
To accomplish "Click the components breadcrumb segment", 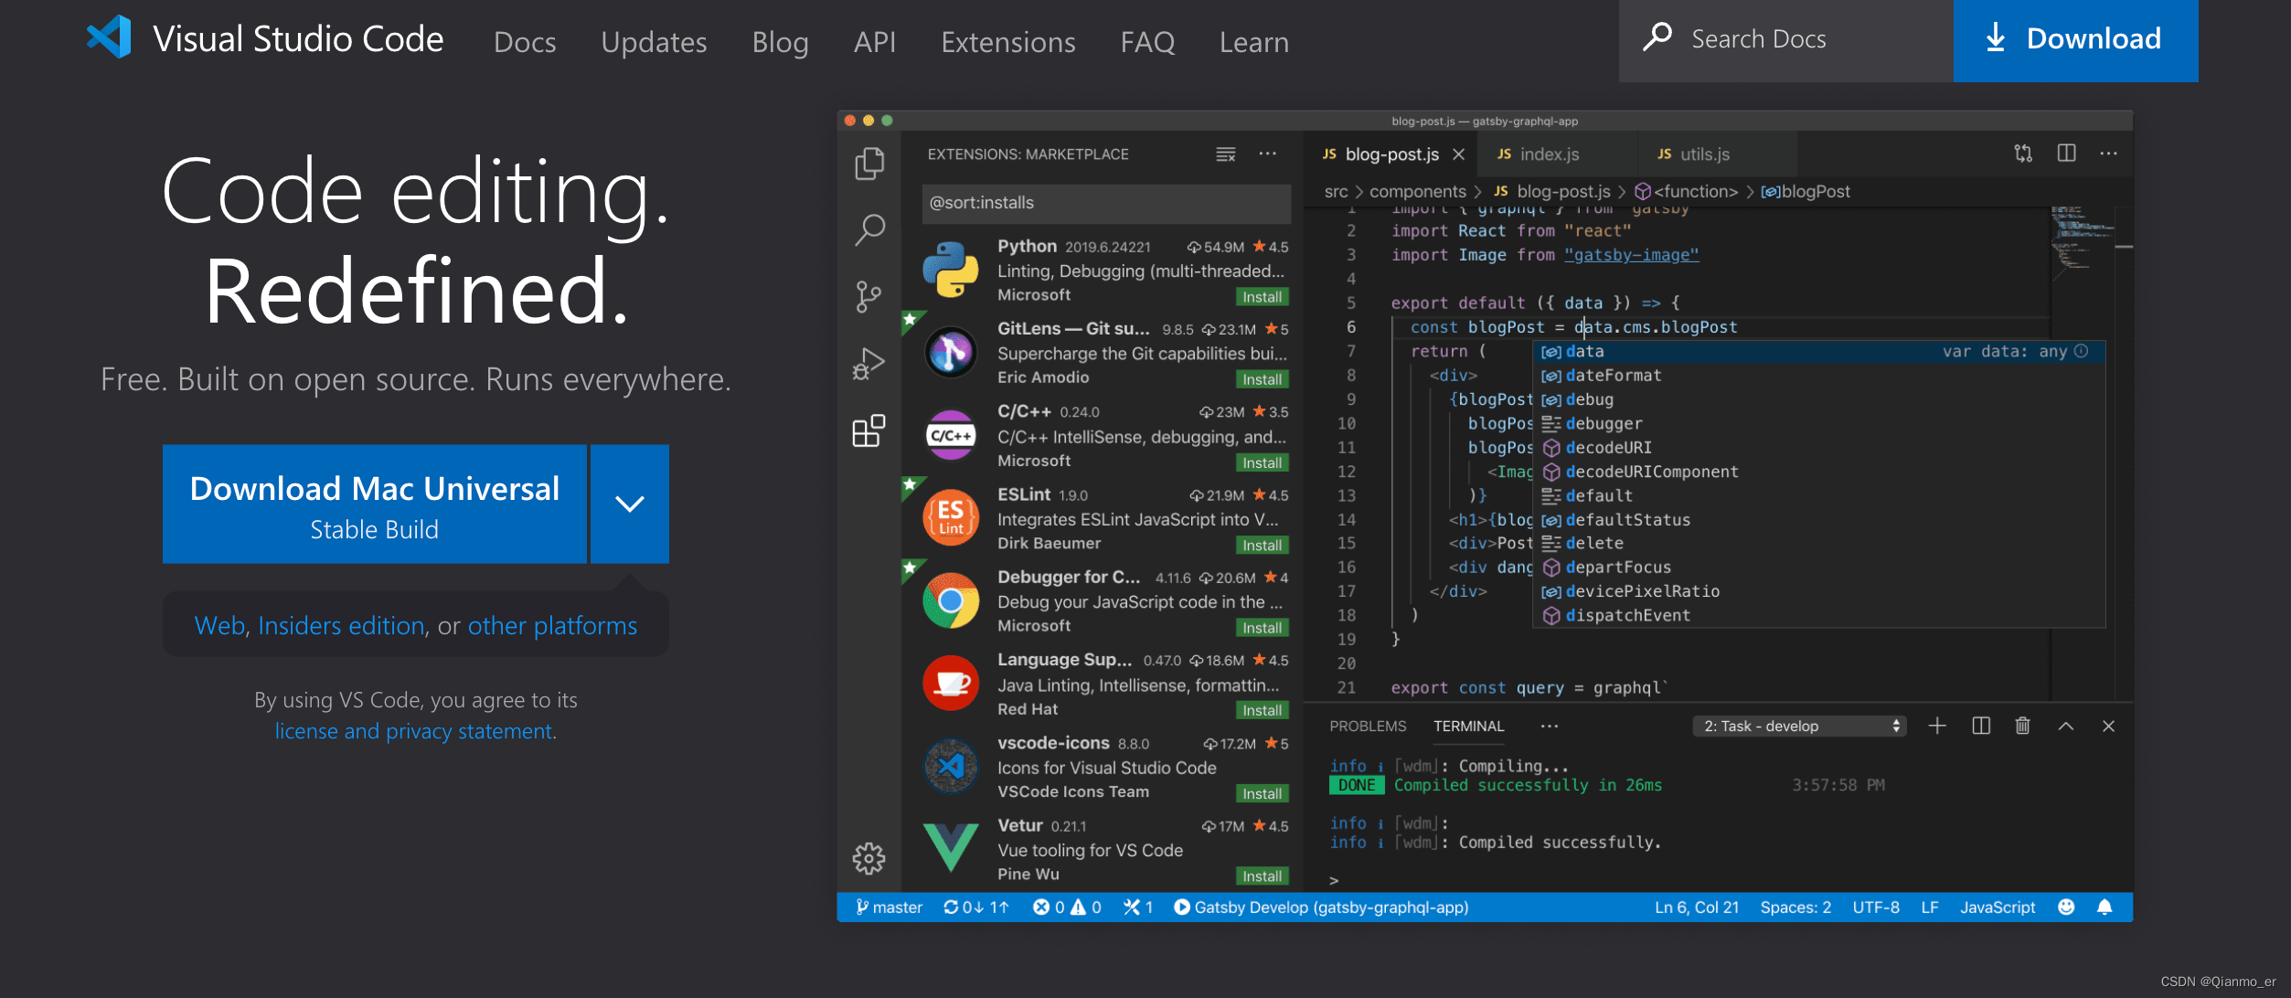I will click(x=1417, y=191).
